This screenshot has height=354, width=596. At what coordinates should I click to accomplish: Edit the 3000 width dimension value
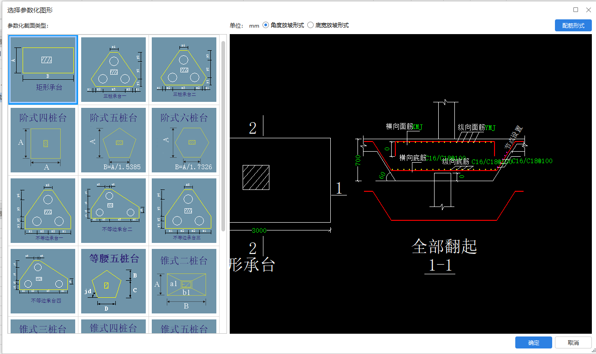pos(259,230)
